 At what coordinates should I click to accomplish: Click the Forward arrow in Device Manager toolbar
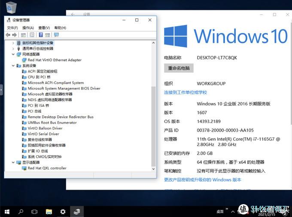(14, 35)
